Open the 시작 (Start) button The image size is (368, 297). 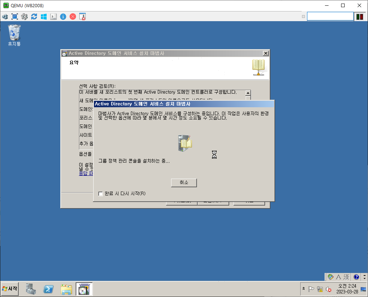click(x=10, y=288)
